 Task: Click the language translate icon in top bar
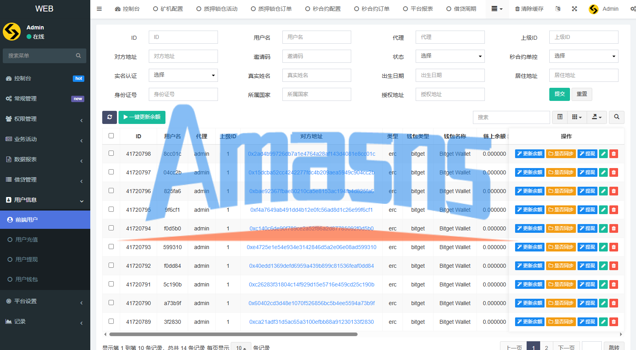(558, 9)
